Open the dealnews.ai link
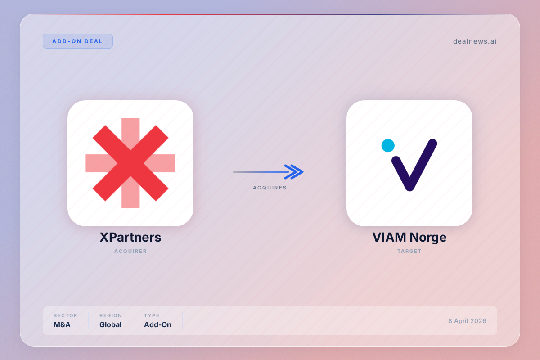The width and height of the screenshot is (540, 360). tap(475, 41)
